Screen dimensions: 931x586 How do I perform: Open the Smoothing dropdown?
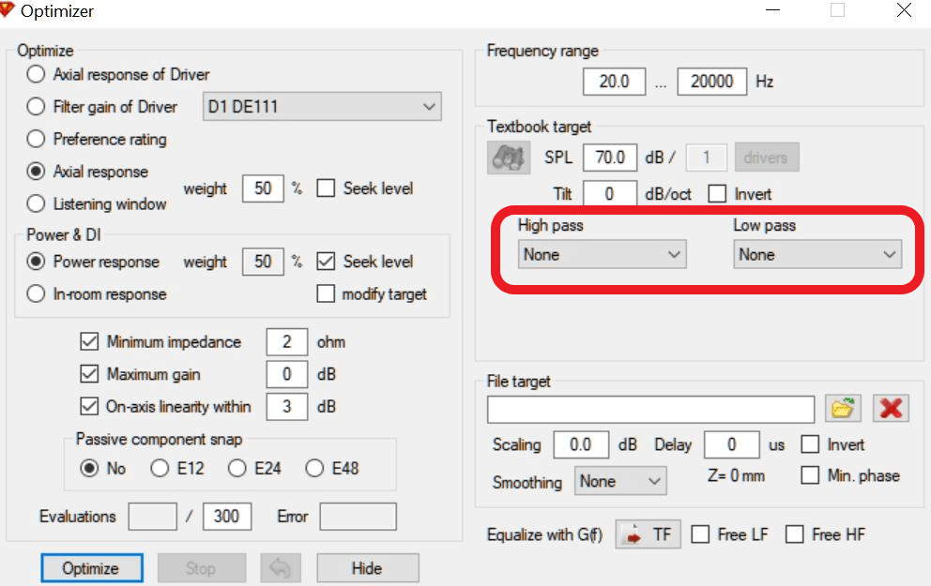[620, 481]
